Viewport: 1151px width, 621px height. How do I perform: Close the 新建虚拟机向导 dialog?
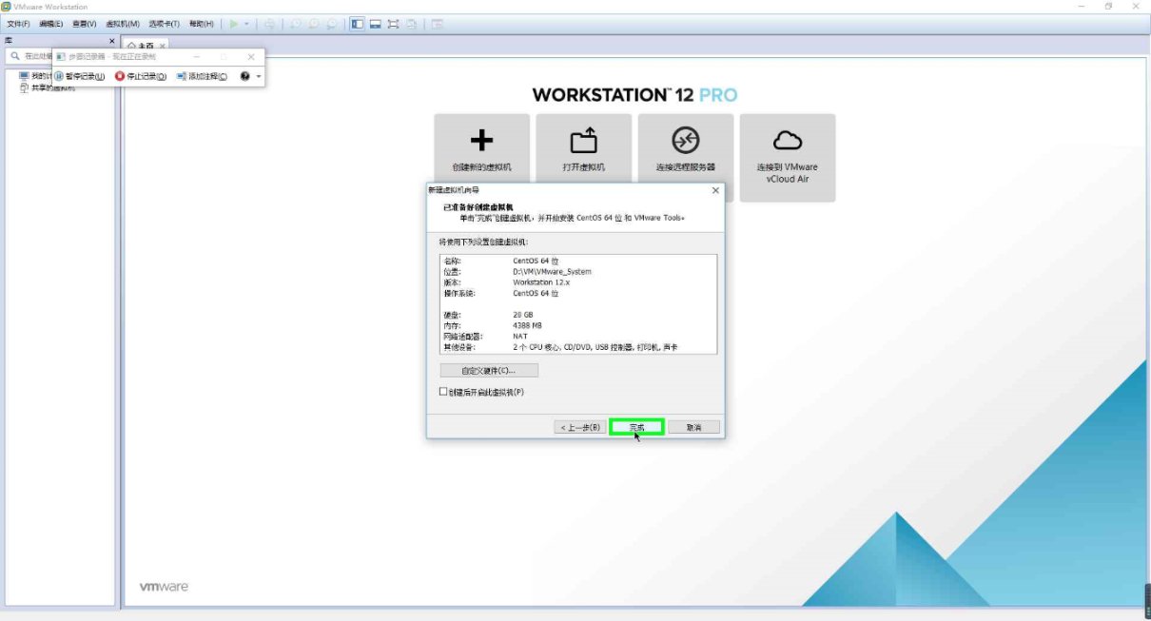715,190
